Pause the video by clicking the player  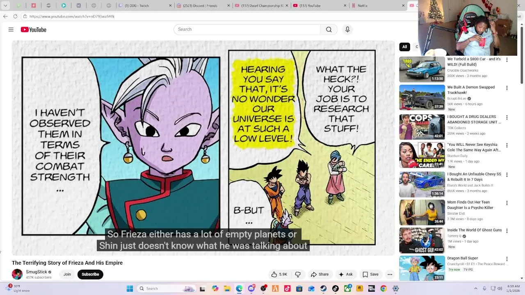203,147
